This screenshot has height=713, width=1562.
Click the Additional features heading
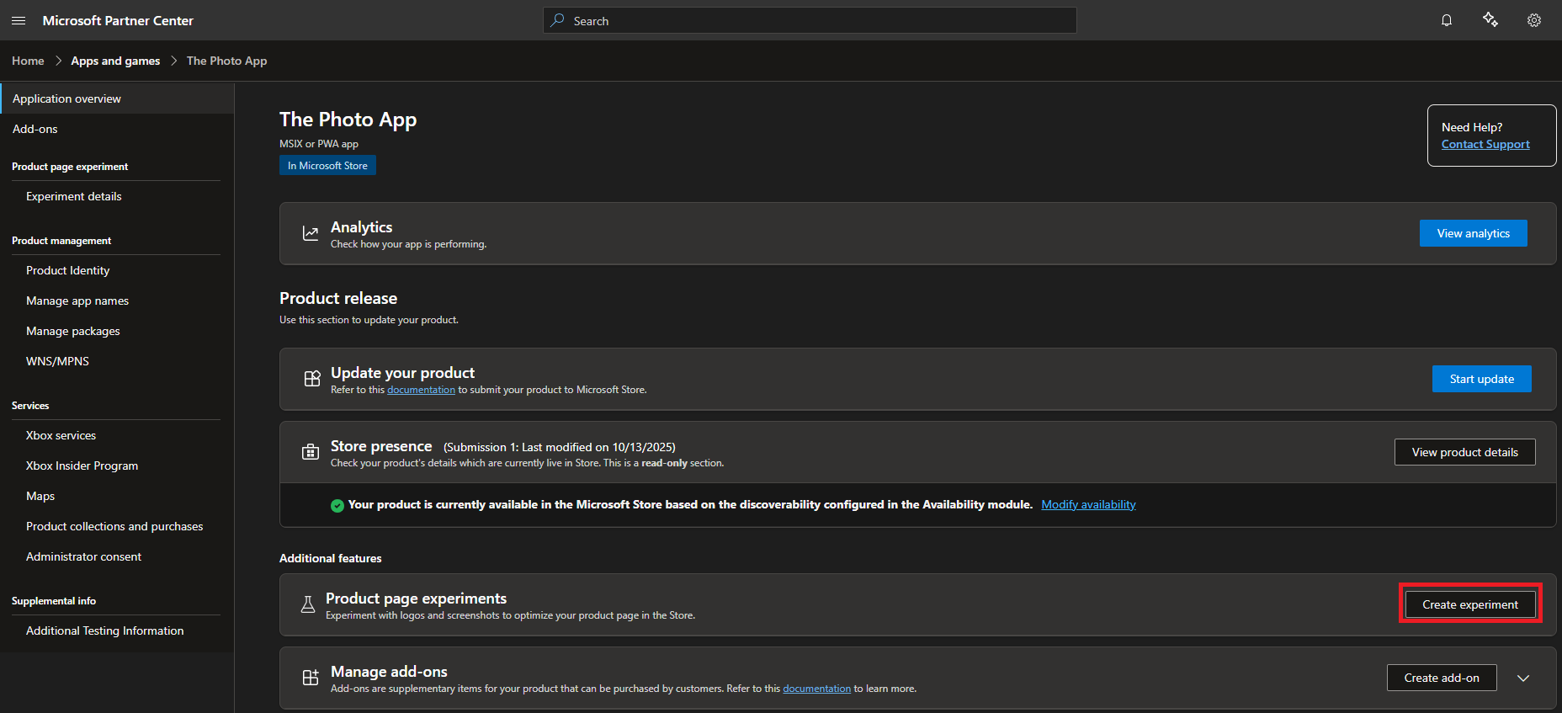330,558
